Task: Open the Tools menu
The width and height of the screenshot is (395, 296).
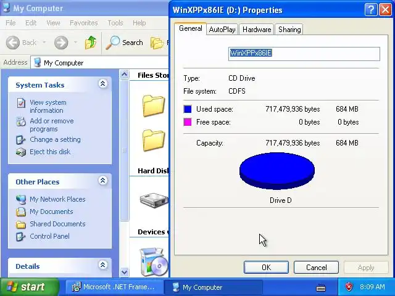Action: tap(115, 23)
